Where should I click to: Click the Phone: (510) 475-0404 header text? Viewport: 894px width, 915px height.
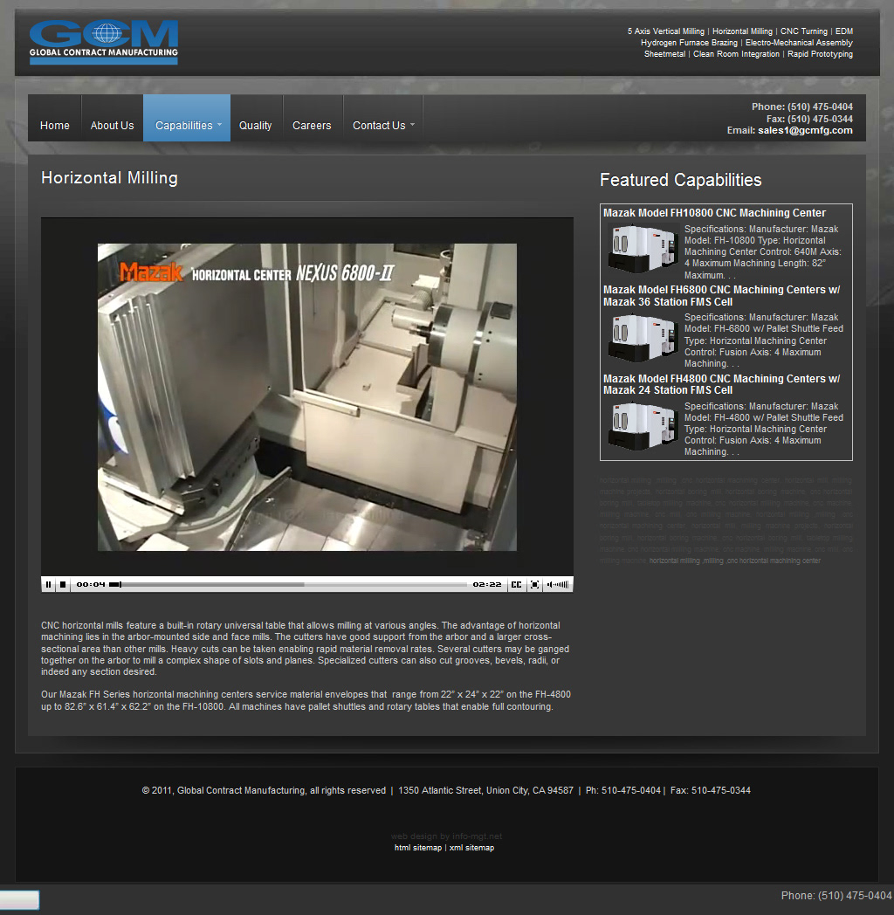tap(801, 107)
